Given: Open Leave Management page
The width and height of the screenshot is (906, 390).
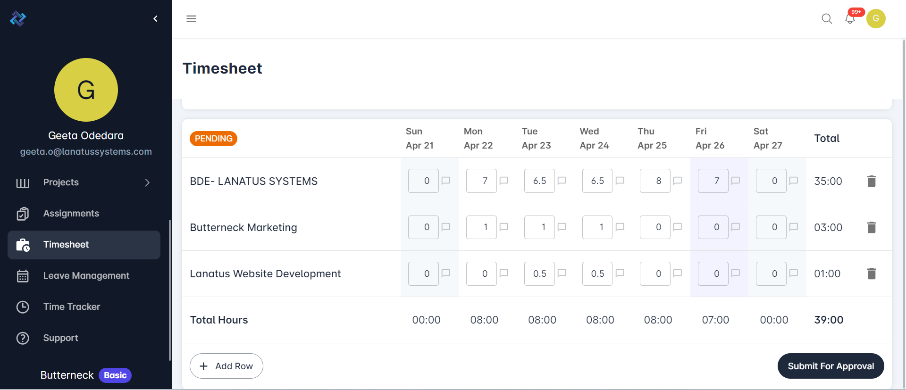Looking at the screenshot, I should tap(86, 276).
